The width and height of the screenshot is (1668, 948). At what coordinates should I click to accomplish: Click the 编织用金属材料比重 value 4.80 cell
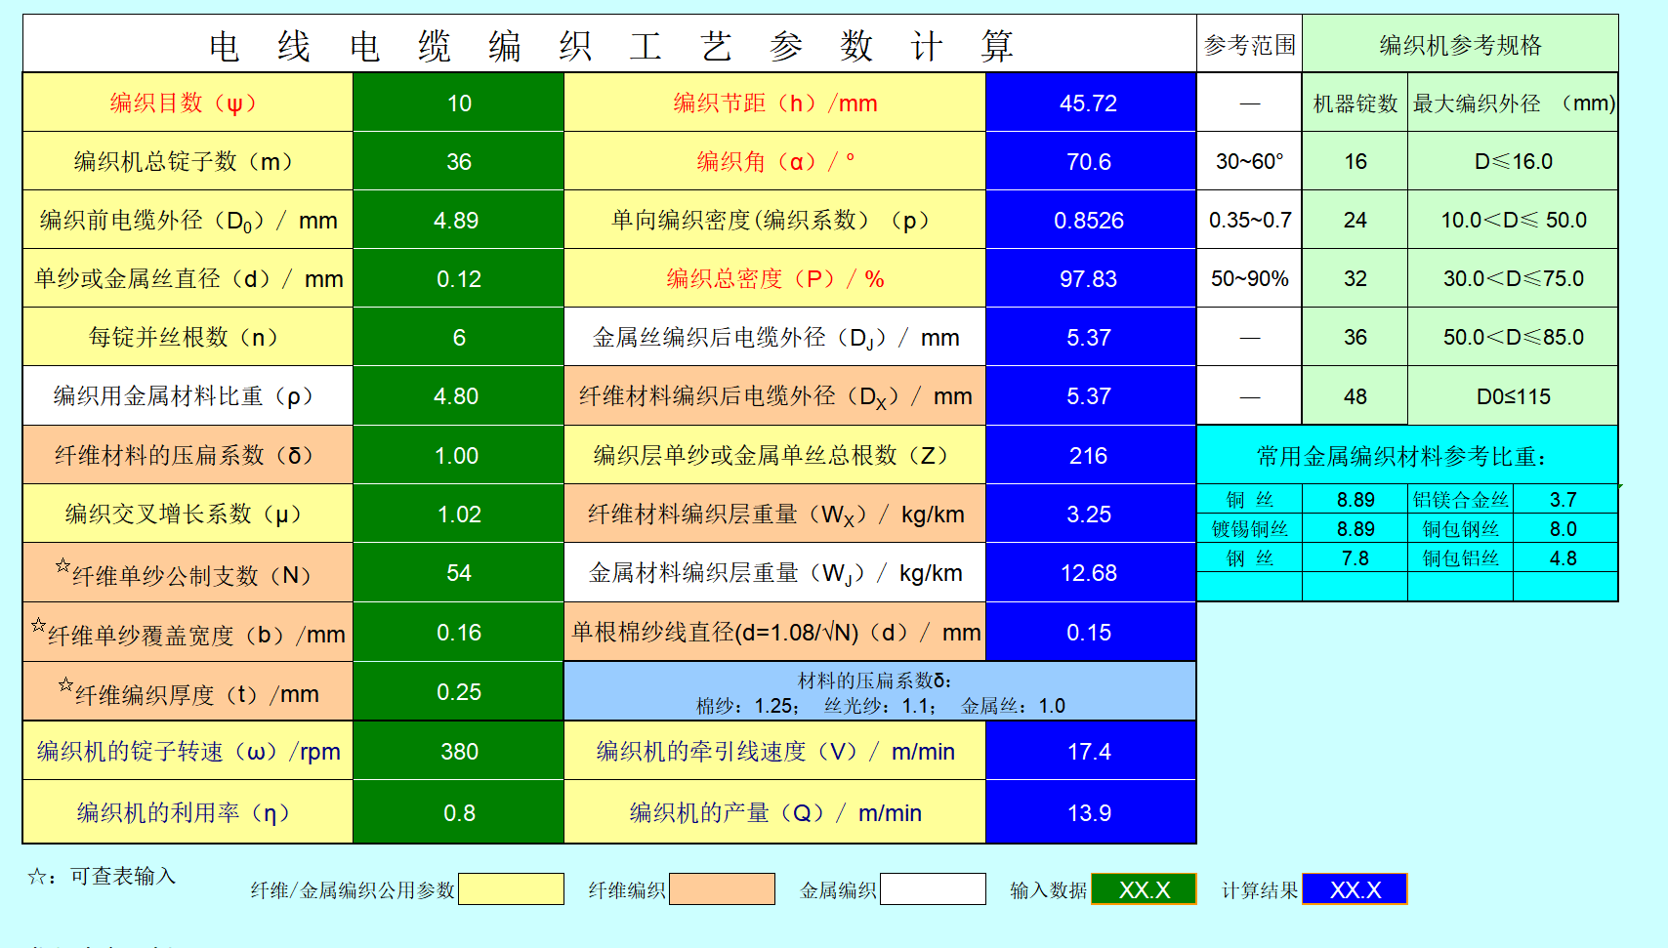pyautogui.click(x=458, y=395)
